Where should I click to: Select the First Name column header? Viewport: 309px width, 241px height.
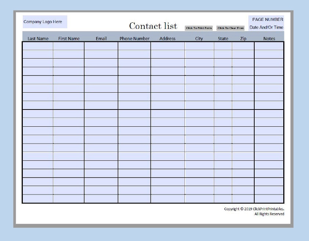click(69, 38)
